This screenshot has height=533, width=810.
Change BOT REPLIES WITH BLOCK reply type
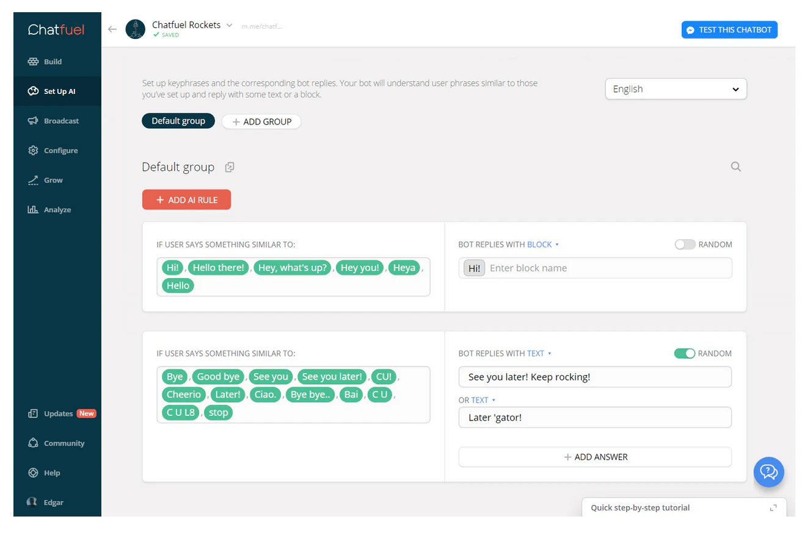[542, 245]
